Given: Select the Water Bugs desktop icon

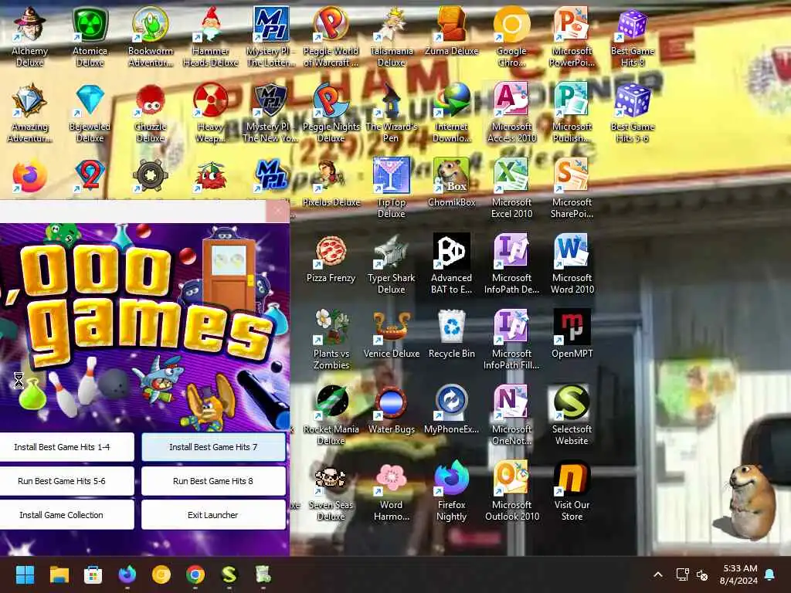Looking at the screenshot, I should point(392,409).
